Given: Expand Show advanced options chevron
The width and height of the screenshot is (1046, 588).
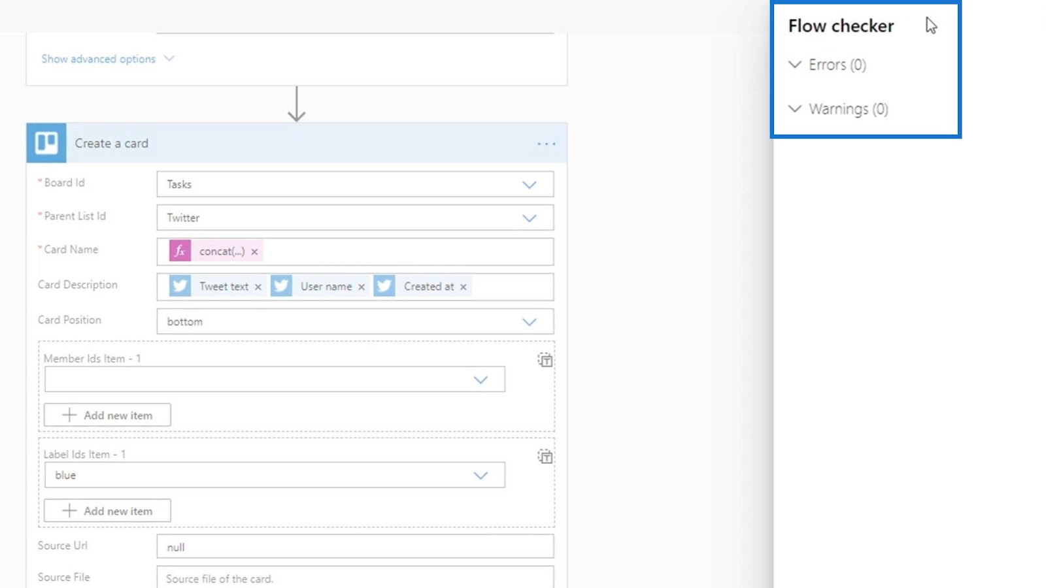Looking at the screenshot, I should coord(169,58).
